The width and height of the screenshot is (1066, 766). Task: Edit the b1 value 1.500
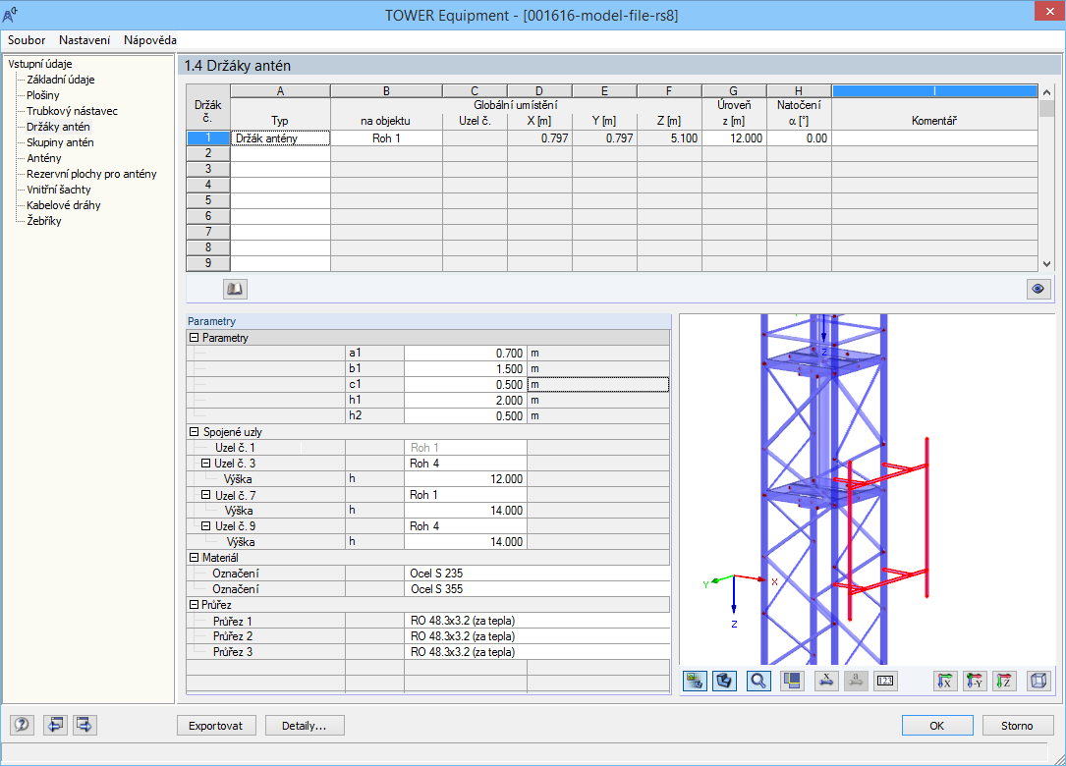click(x=465, y=369)
